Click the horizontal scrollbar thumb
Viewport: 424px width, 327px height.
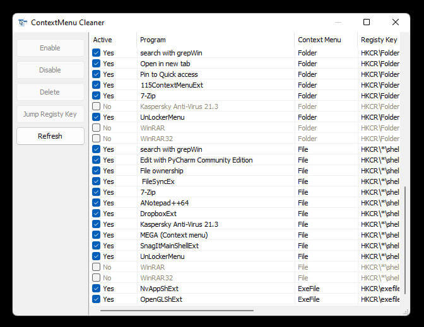pos(177,311)
